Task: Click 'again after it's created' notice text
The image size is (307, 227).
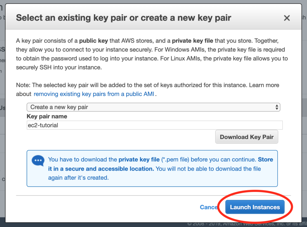Action: pos(78,178)
